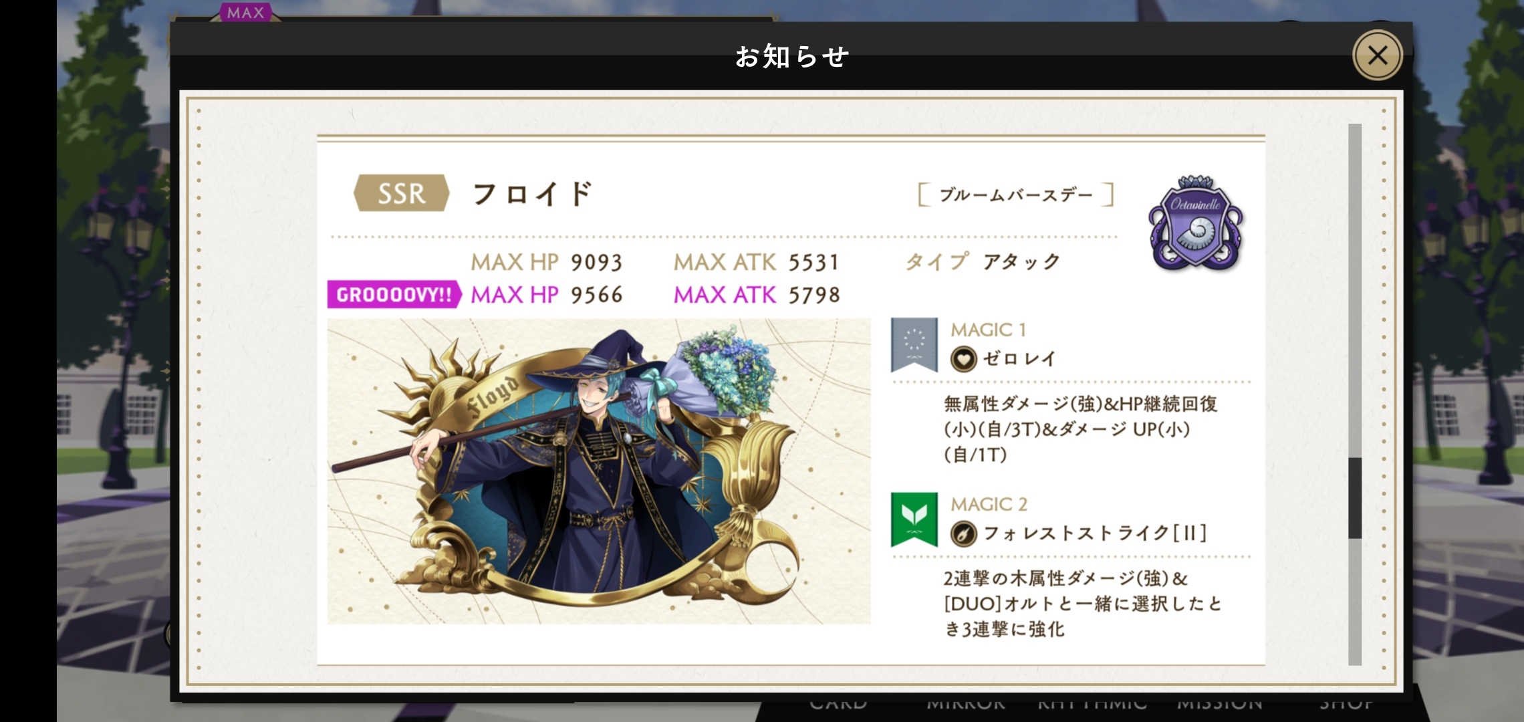Tap the pink GROOOOVY!! badge
The height and width of the screenshot is (722, 1524).
tap(394, 295)
